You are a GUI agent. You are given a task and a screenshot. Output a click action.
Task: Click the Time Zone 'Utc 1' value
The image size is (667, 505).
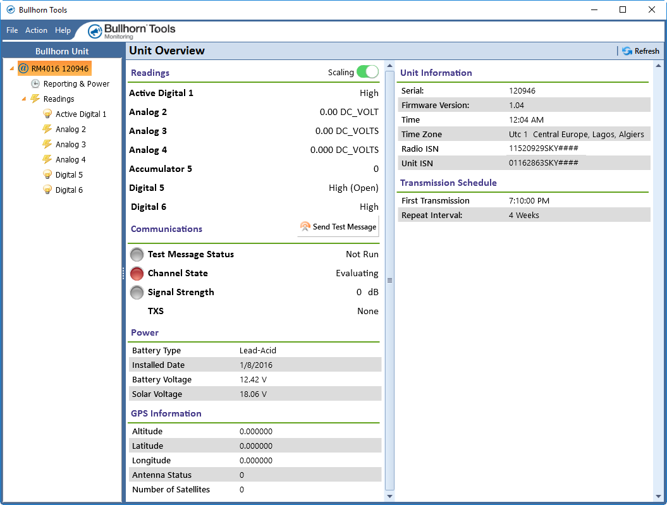[x=518, y=135]
